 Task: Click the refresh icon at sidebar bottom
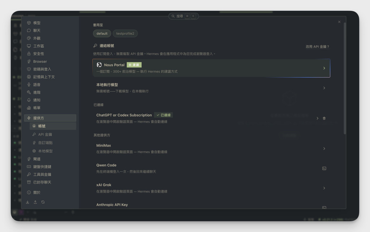pyautogui.click(x=43, y=202)
